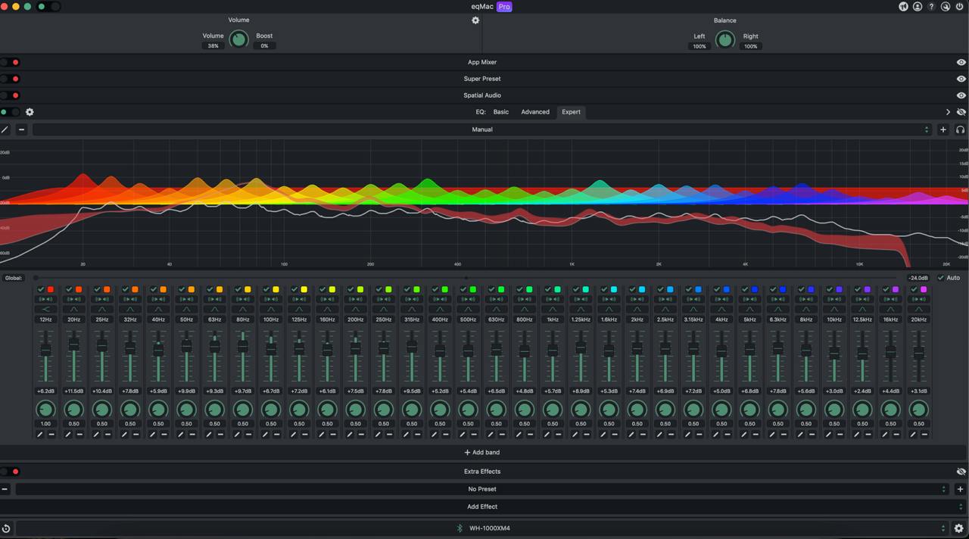The height and width of the screenshot is (539, 969).
Task: Click the 1.25kHz band gain fader
Action: [x=581, y=347]
